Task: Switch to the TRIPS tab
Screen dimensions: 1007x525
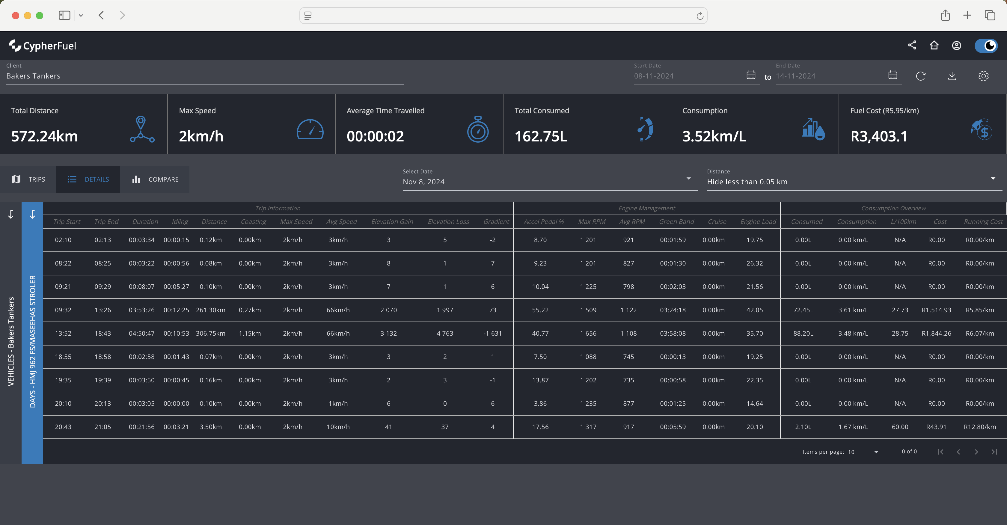Action: click(29, 179)
